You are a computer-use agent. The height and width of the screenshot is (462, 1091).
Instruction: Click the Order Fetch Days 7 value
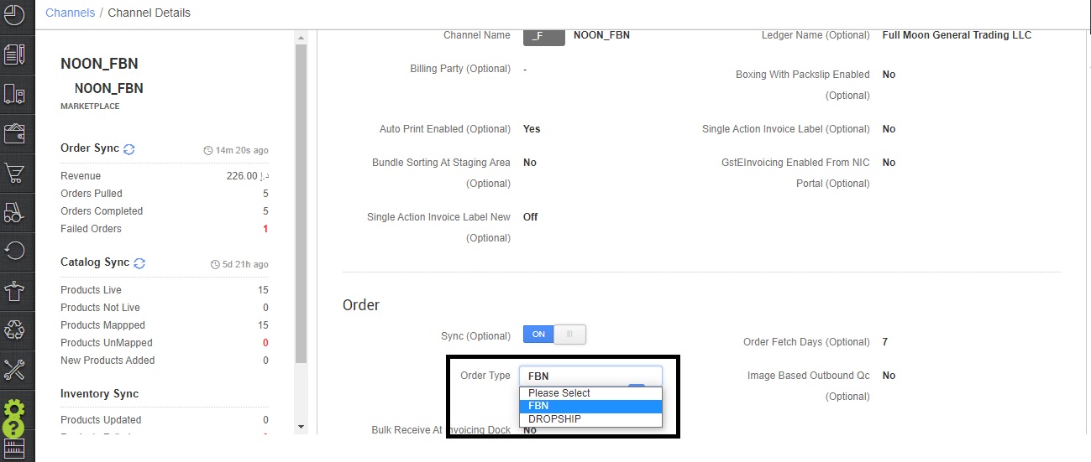tap(885, 342)
